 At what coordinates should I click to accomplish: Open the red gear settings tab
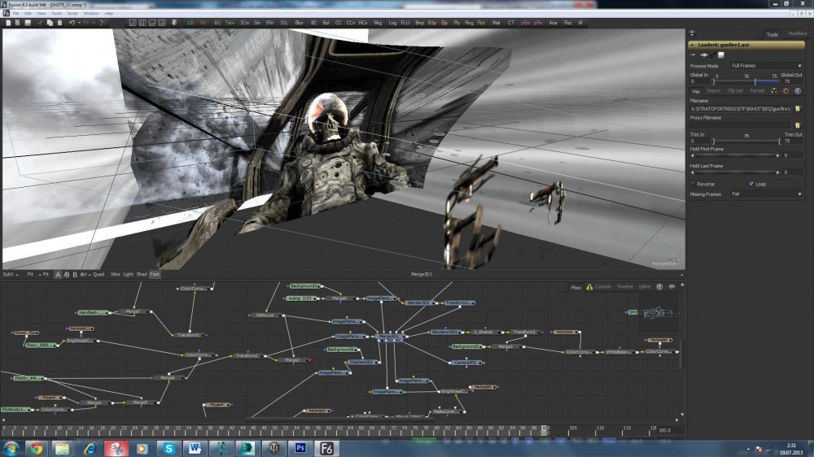coord(786,91)
